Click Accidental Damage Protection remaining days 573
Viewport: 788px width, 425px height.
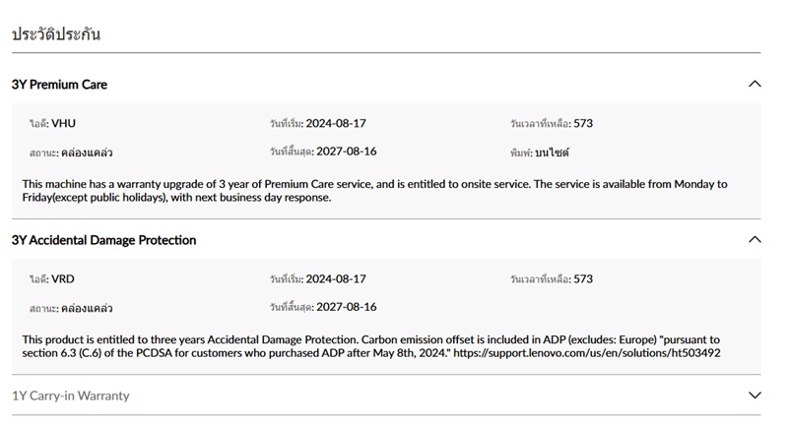coord(583,279)
